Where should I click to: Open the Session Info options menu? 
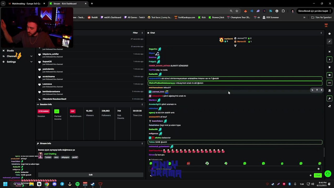[142, 104]
